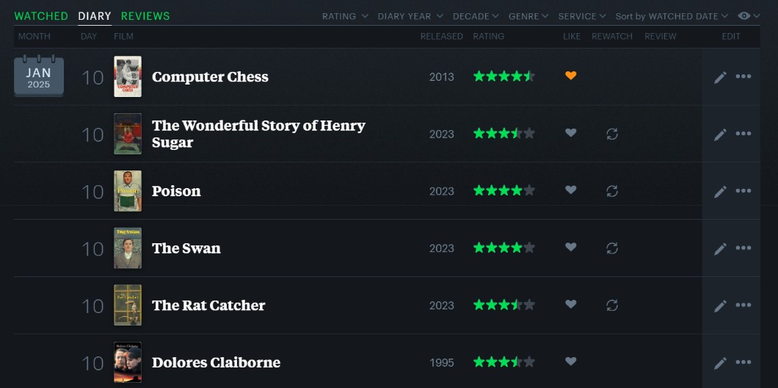
Task: Click the edit pencil for Computer Chess
Action: point(720,76)
